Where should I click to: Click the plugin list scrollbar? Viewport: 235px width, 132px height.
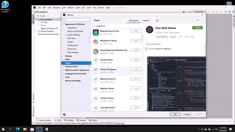[x=142, y=37]
